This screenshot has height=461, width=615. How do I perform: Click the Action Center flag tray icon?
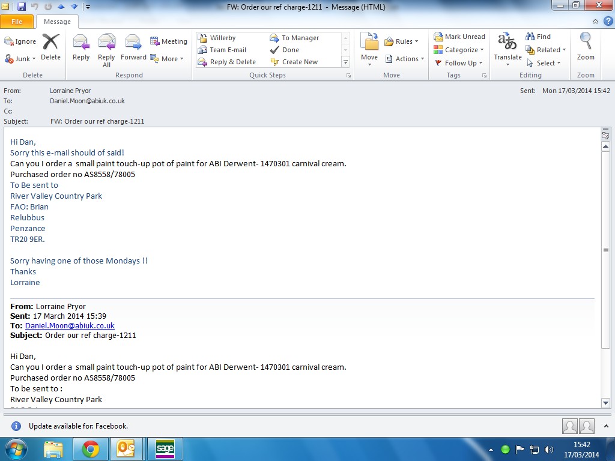click(520, 449)
